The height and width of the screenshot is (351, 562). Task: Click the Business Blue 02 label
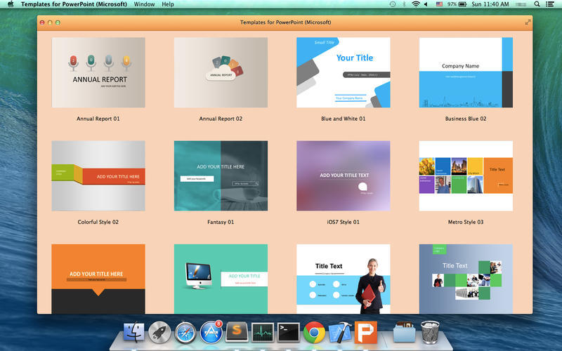pos(466,119)
